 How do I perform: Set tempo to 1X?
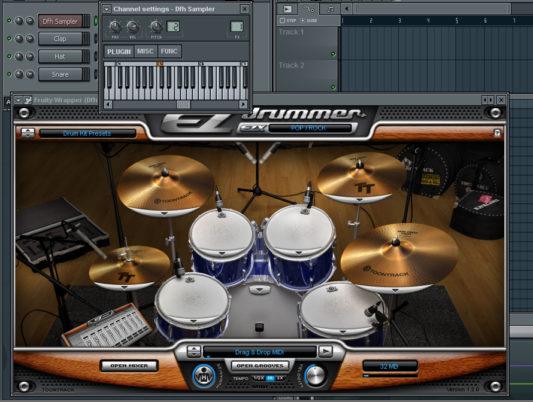pyautogui.click(x=270, y=378)
